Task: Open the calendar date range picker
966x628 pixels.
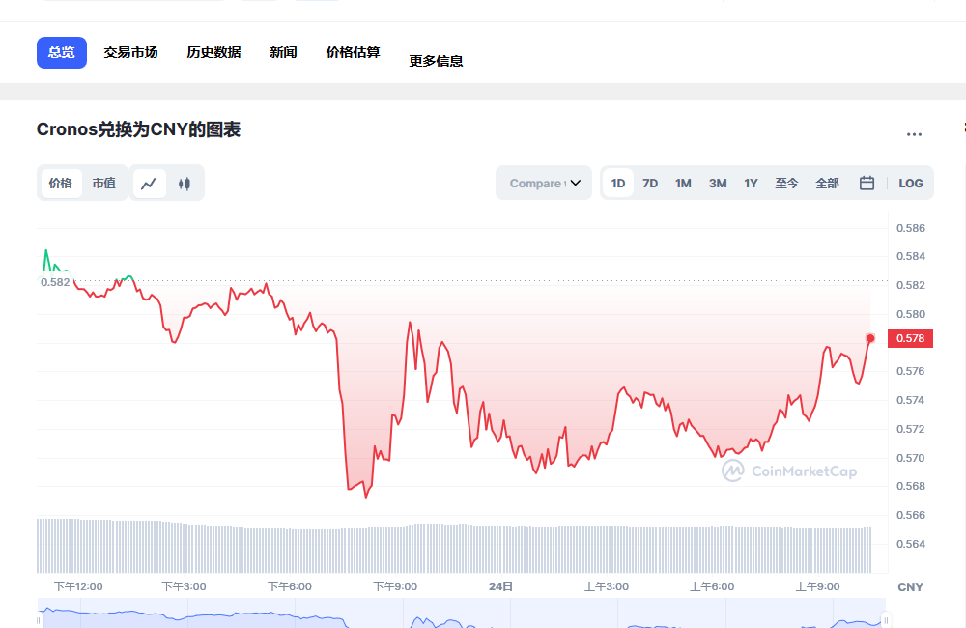Action: click(867, 183)
